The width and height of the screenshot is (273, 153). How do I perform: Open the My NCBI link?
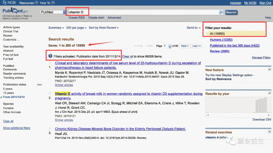[250, 3]
